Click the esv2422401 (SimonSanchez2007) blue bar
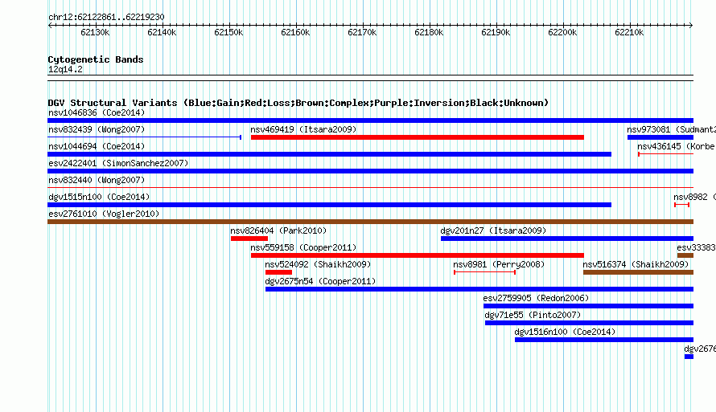 pos(370,171)
